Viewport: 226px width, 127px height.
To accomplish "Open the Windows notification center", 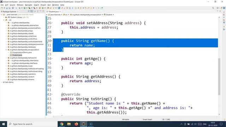I will click(221, 124).
